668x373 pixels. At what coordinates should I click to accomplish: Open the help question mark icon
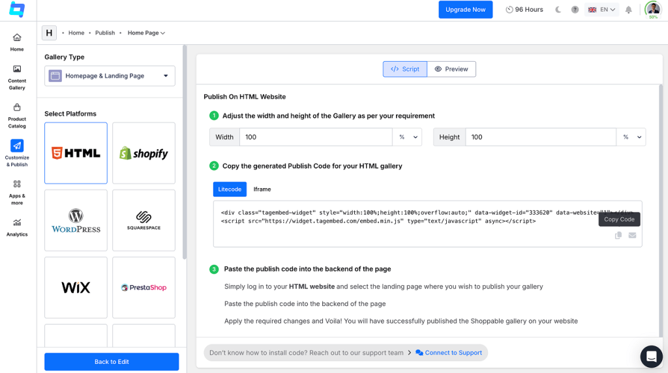pos(575,9)
